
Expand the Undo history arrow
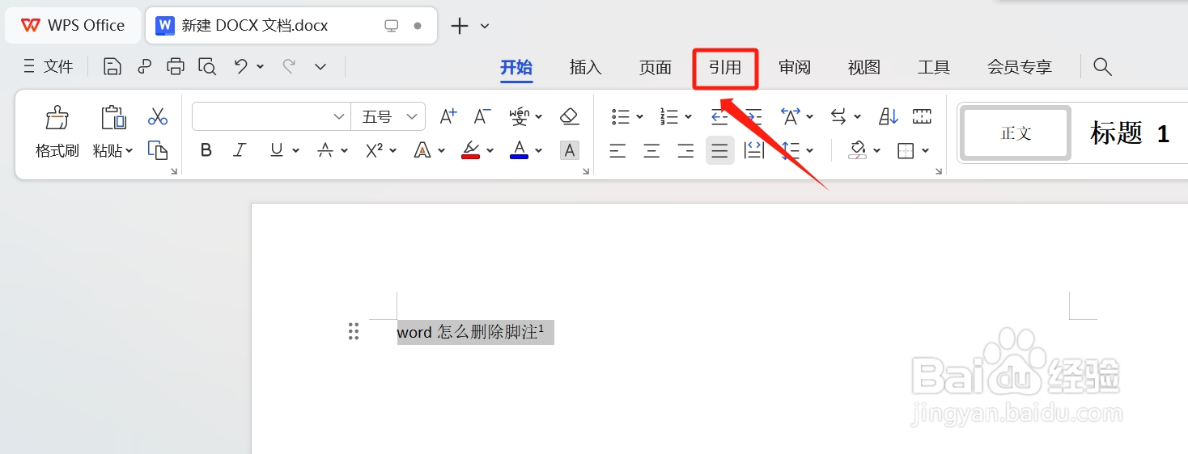pyautogui.click(x=261, y=67)
